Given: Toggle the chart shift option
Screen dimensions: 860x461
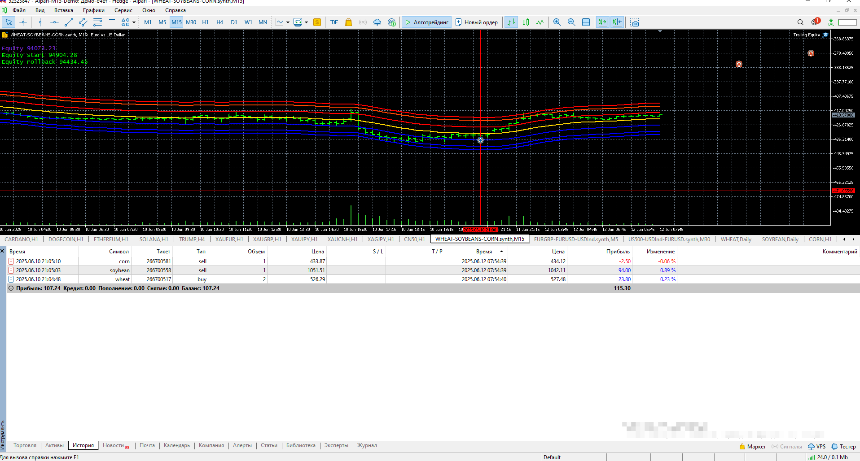Looking at the screenshot, I should pyautogui.click(x=617, y=22).
